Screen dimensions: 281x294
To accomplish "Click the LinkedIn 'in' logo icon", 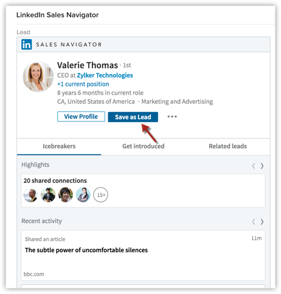I will click(x=27, y=44).
